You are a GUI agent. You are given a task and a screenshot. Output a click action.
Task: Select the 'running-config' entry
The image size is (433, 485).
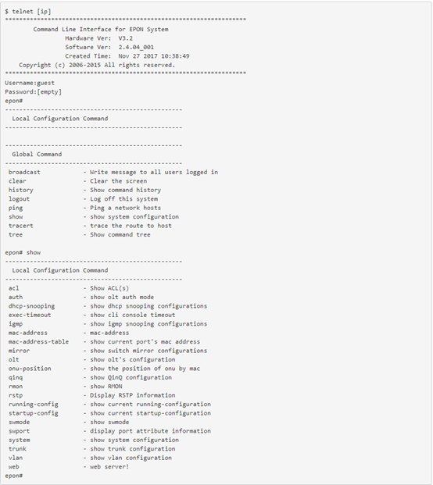34,405
